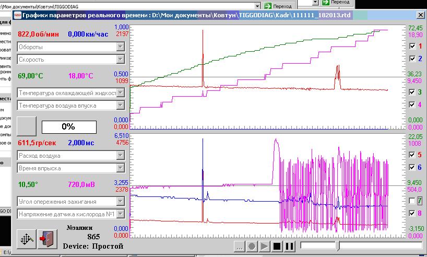Open the Расход воздуха dropdown
This screenshot has height=257, width=427.
(x=121, y=156)
